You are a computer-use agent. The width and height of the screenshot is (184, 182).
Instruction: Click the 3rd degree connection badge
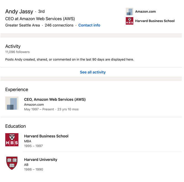click(x=41, y=12)
